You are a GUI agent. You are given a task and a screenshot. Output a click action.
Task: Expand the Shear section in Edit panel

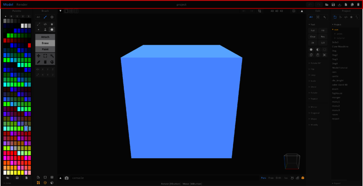coord(312,87)
